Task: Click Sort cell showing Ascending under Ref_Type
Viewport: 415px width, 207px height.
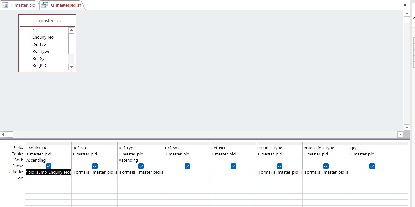Action: tap(141, 160)
